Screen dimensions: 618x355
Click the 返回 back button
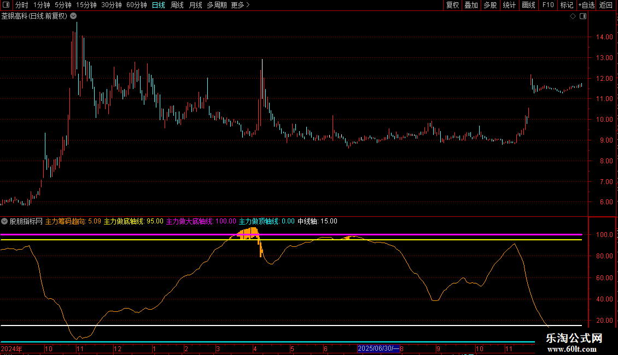(x=606, y=5)
